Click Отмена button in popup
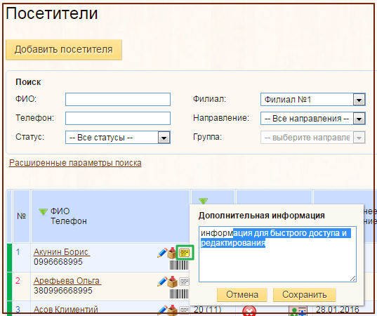 (x=242, y=295)
